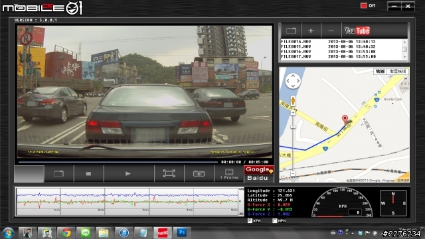Switch video to fullscreen view
425x239 pixels.
pos(169,174)
